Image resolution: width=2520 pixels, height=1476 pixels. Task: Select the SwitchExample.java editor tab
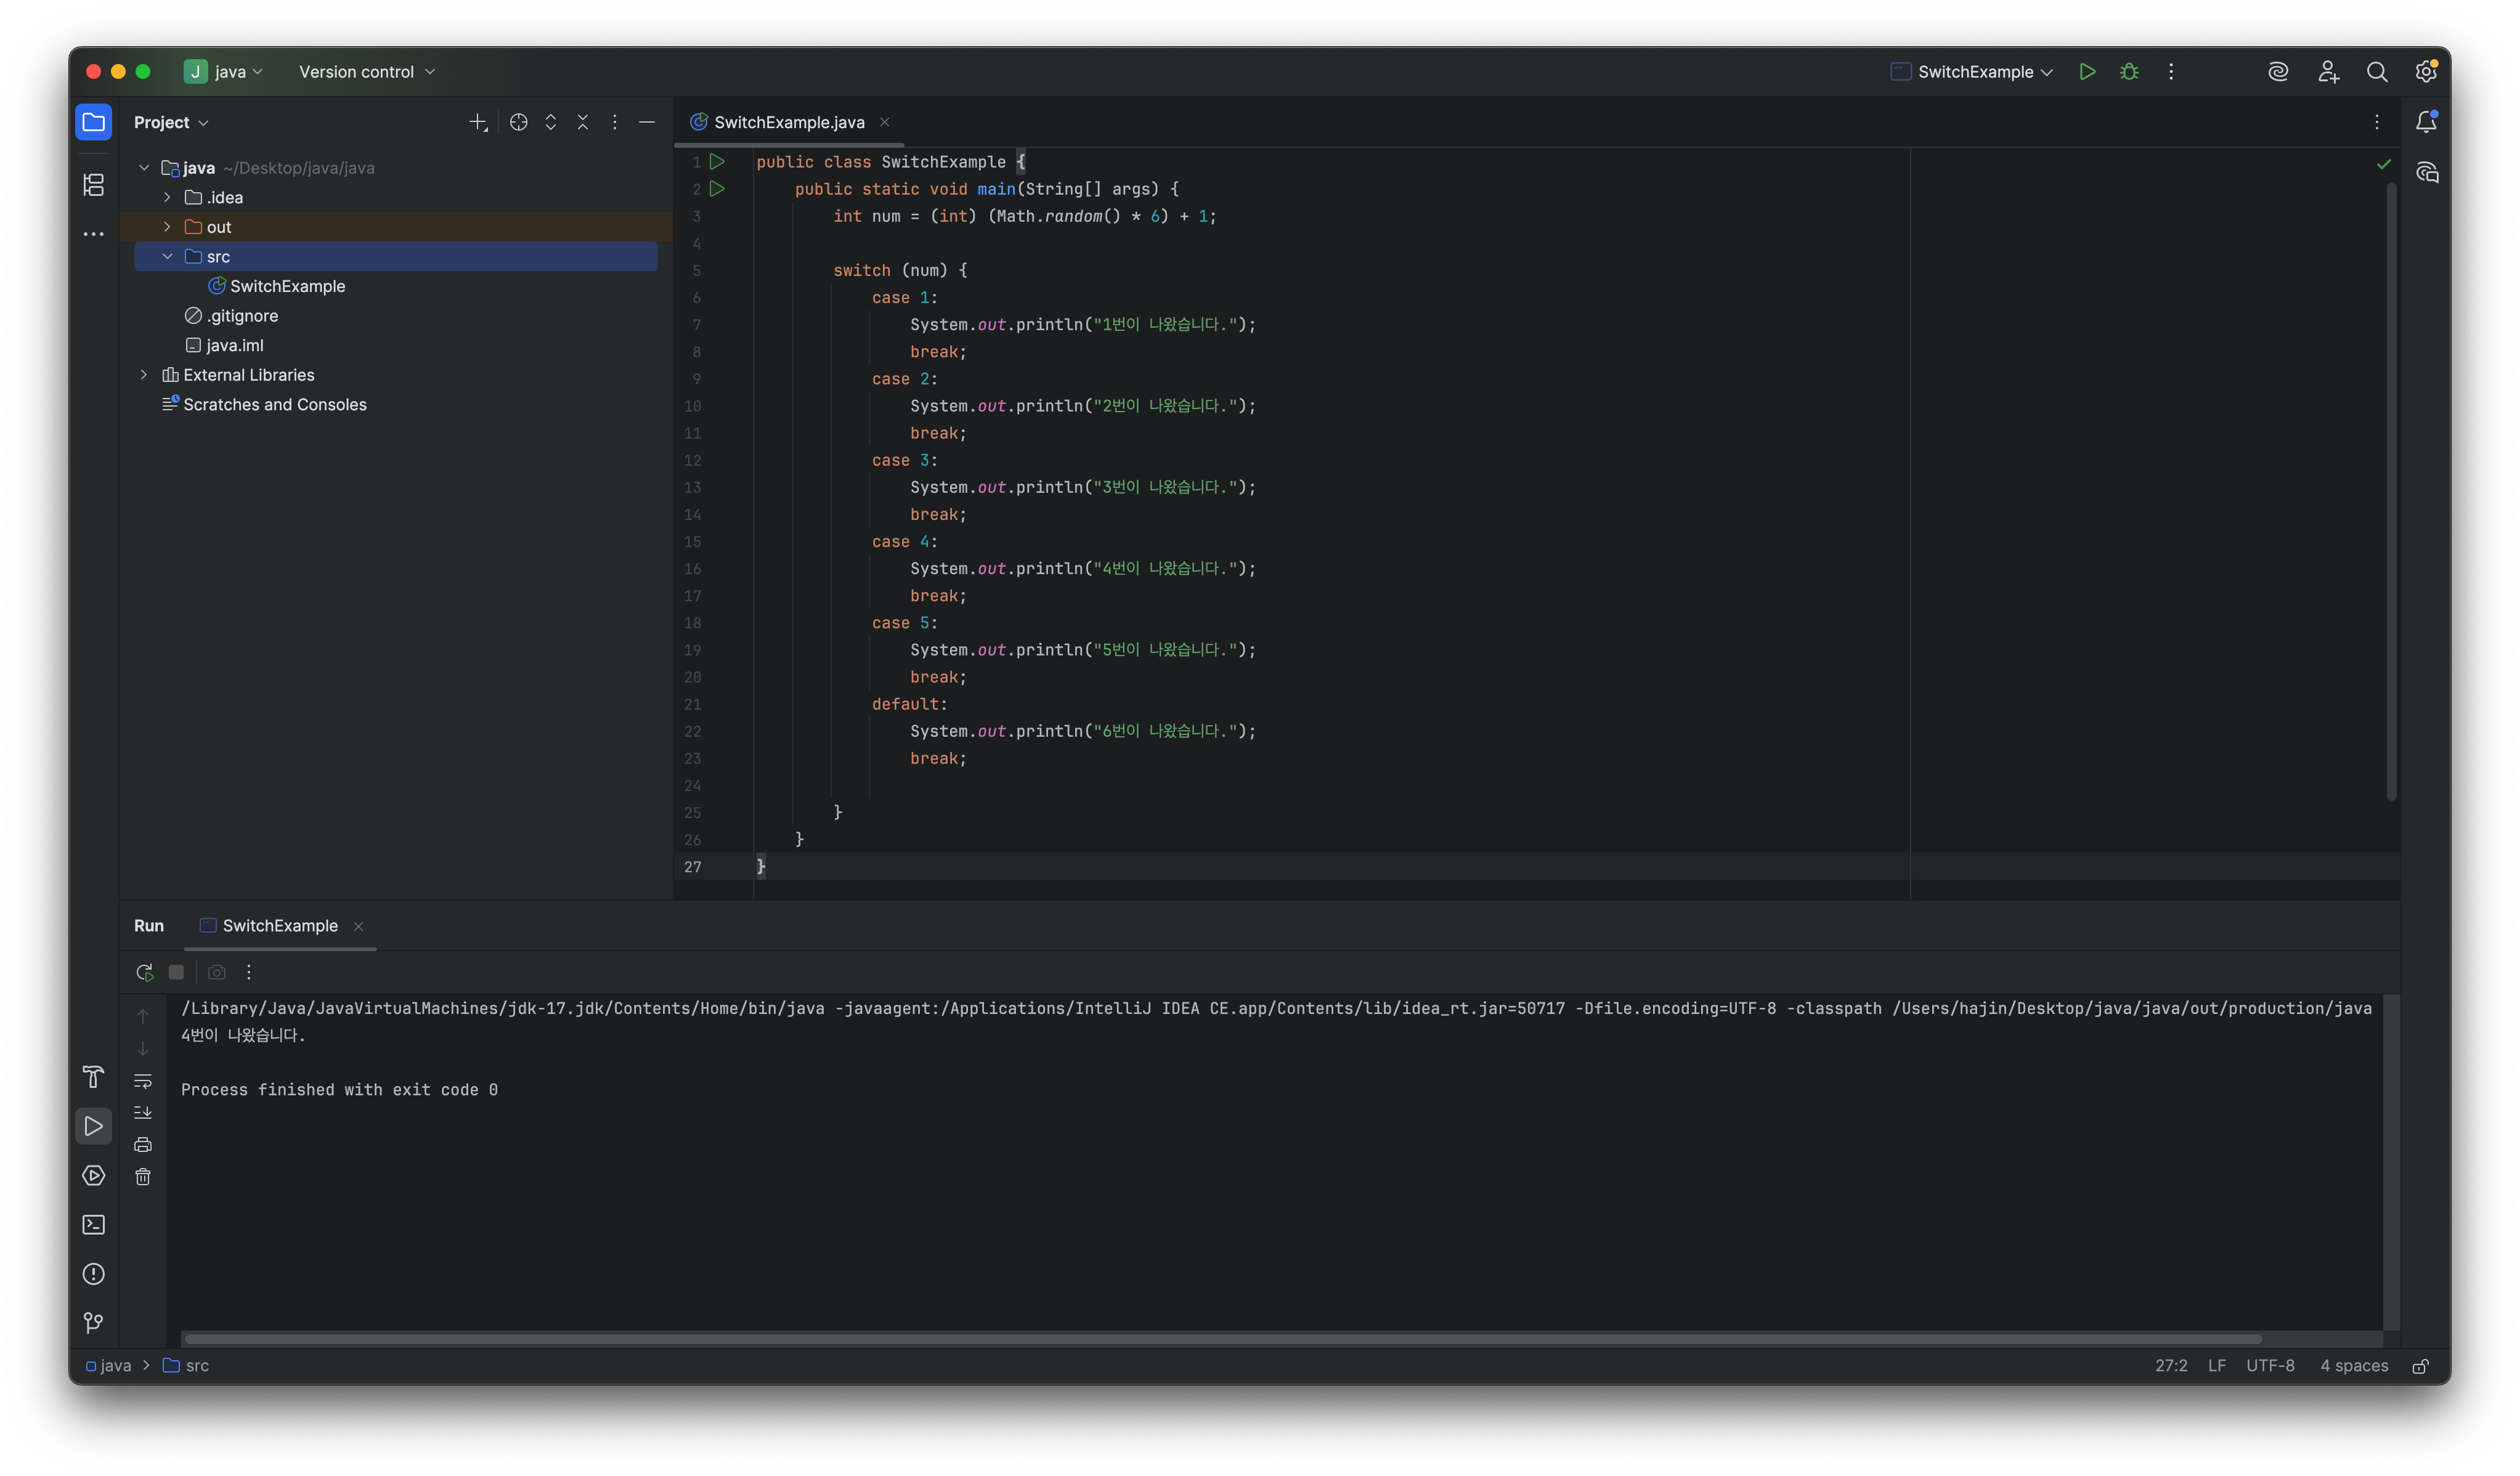[x=788, y=122]
